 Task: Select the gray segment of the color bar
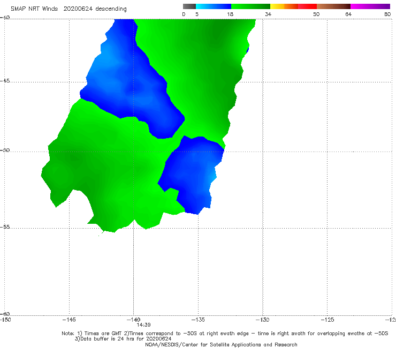pos(189,6)
